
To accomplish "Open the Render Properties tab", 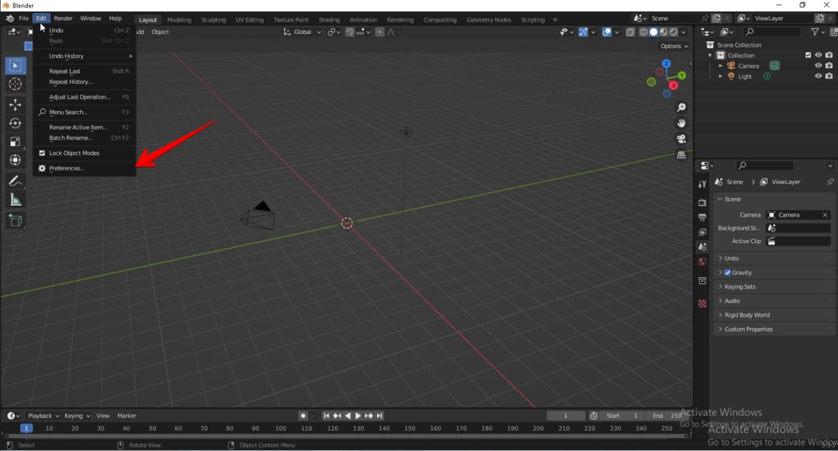I will [x=702, y=202].
